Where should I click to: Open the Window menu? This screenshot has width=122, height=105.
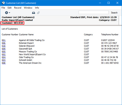coord(28,8)
